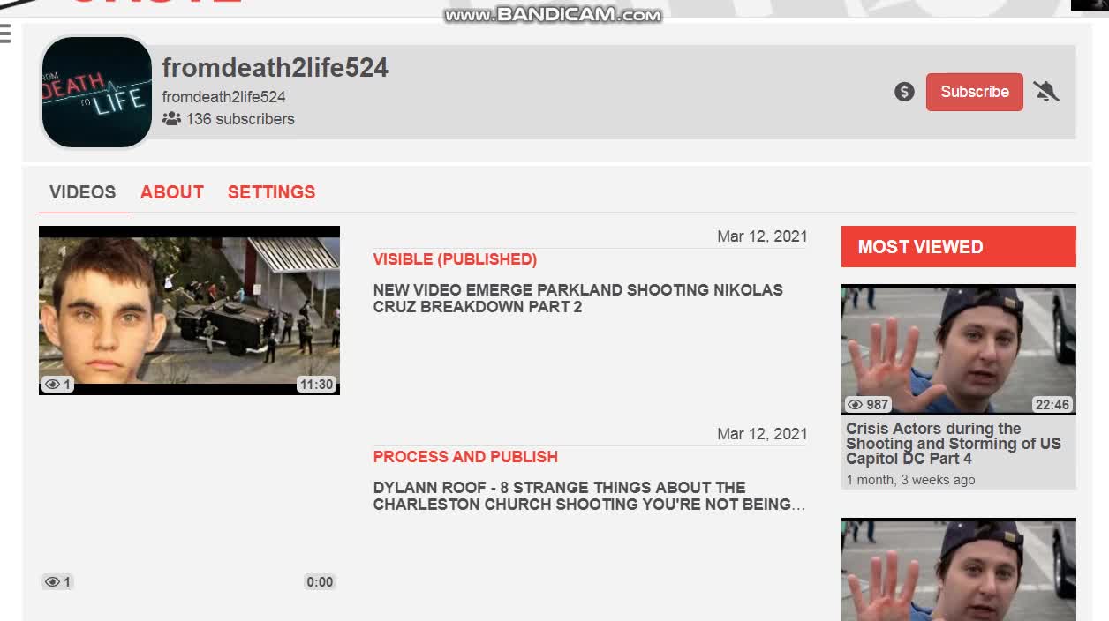1109x621 pixels.
Task: Click the subscribers people icon
Action: [171, 119]
